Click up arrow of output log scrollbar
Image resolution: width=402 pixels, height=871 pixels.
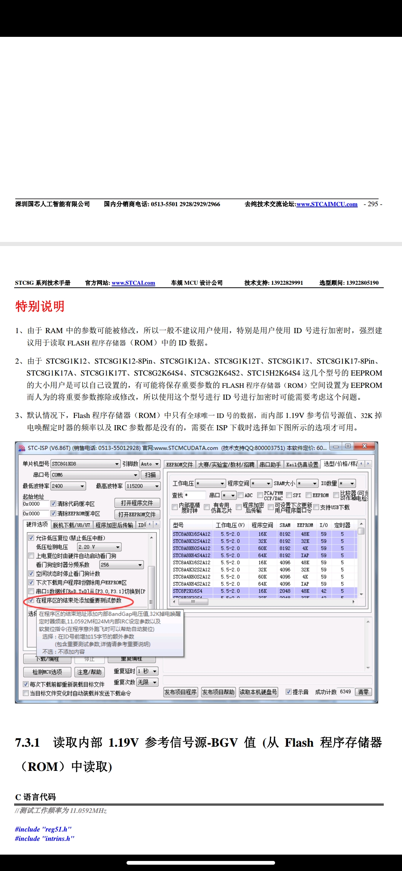coord(368,622)
